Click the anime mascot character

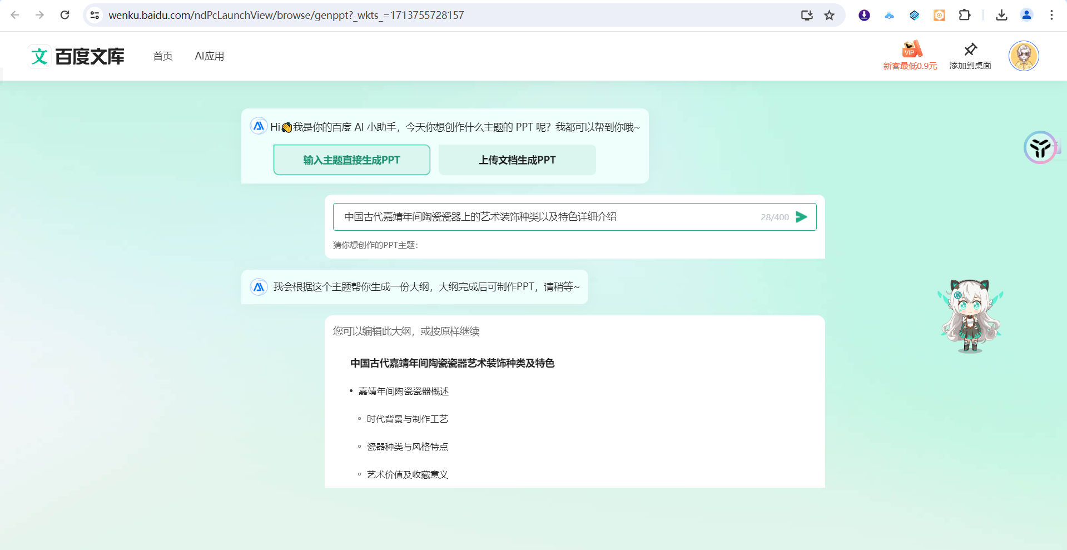click(970, 316)
